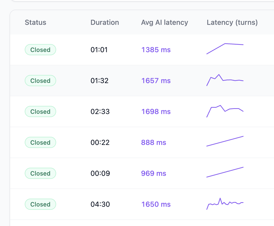The image size is (274, 226).
Task: Select the Closed badge in the 00:09 row
Action: pos(40,174)
